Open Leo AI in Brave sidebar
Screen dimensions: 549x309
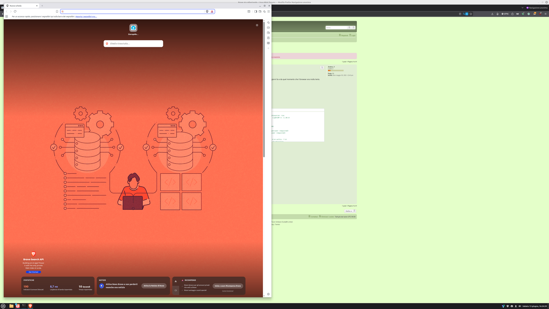click(x=268, y=22)
